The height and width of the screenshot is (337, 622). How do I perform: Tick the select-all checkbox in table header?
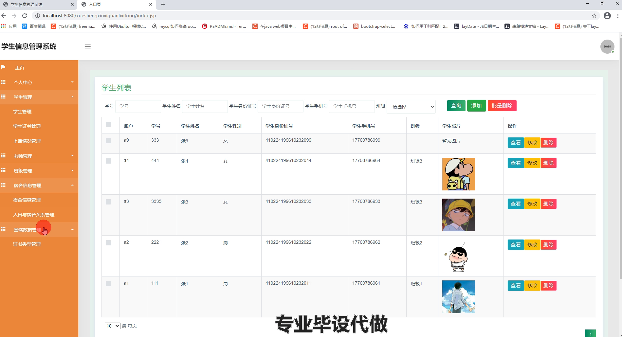[108, 124]
